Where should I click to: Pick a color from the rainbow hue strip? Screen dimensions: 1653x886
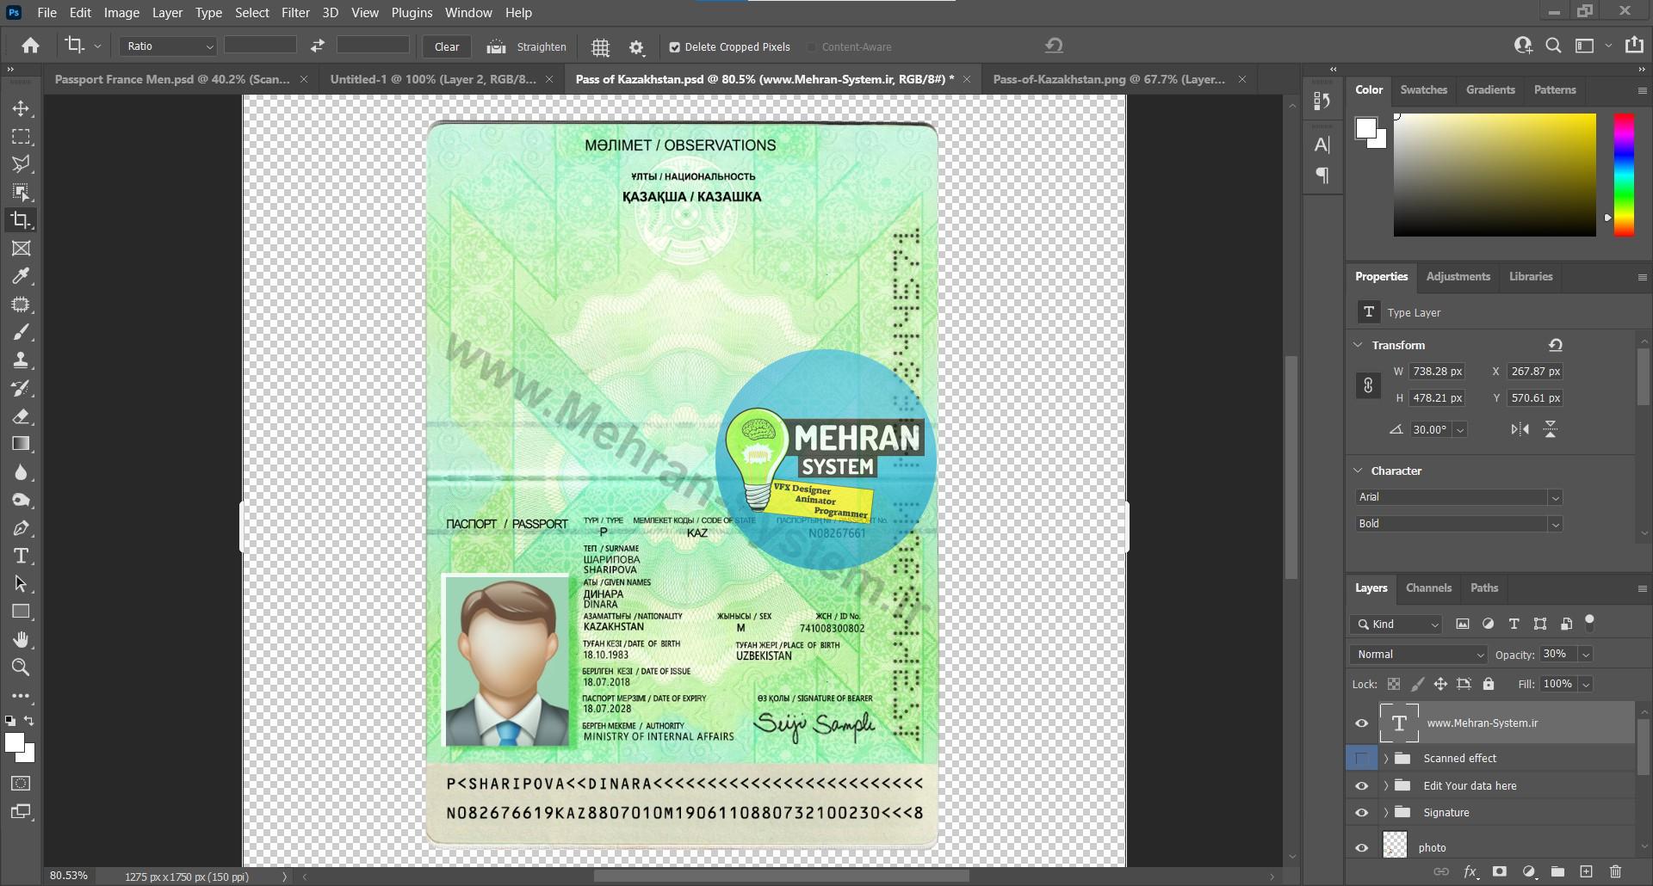pos(1625,175)
